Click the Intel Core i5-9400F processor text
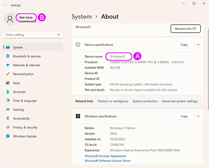The image size is (209, 168). click(x=147, y=62)
